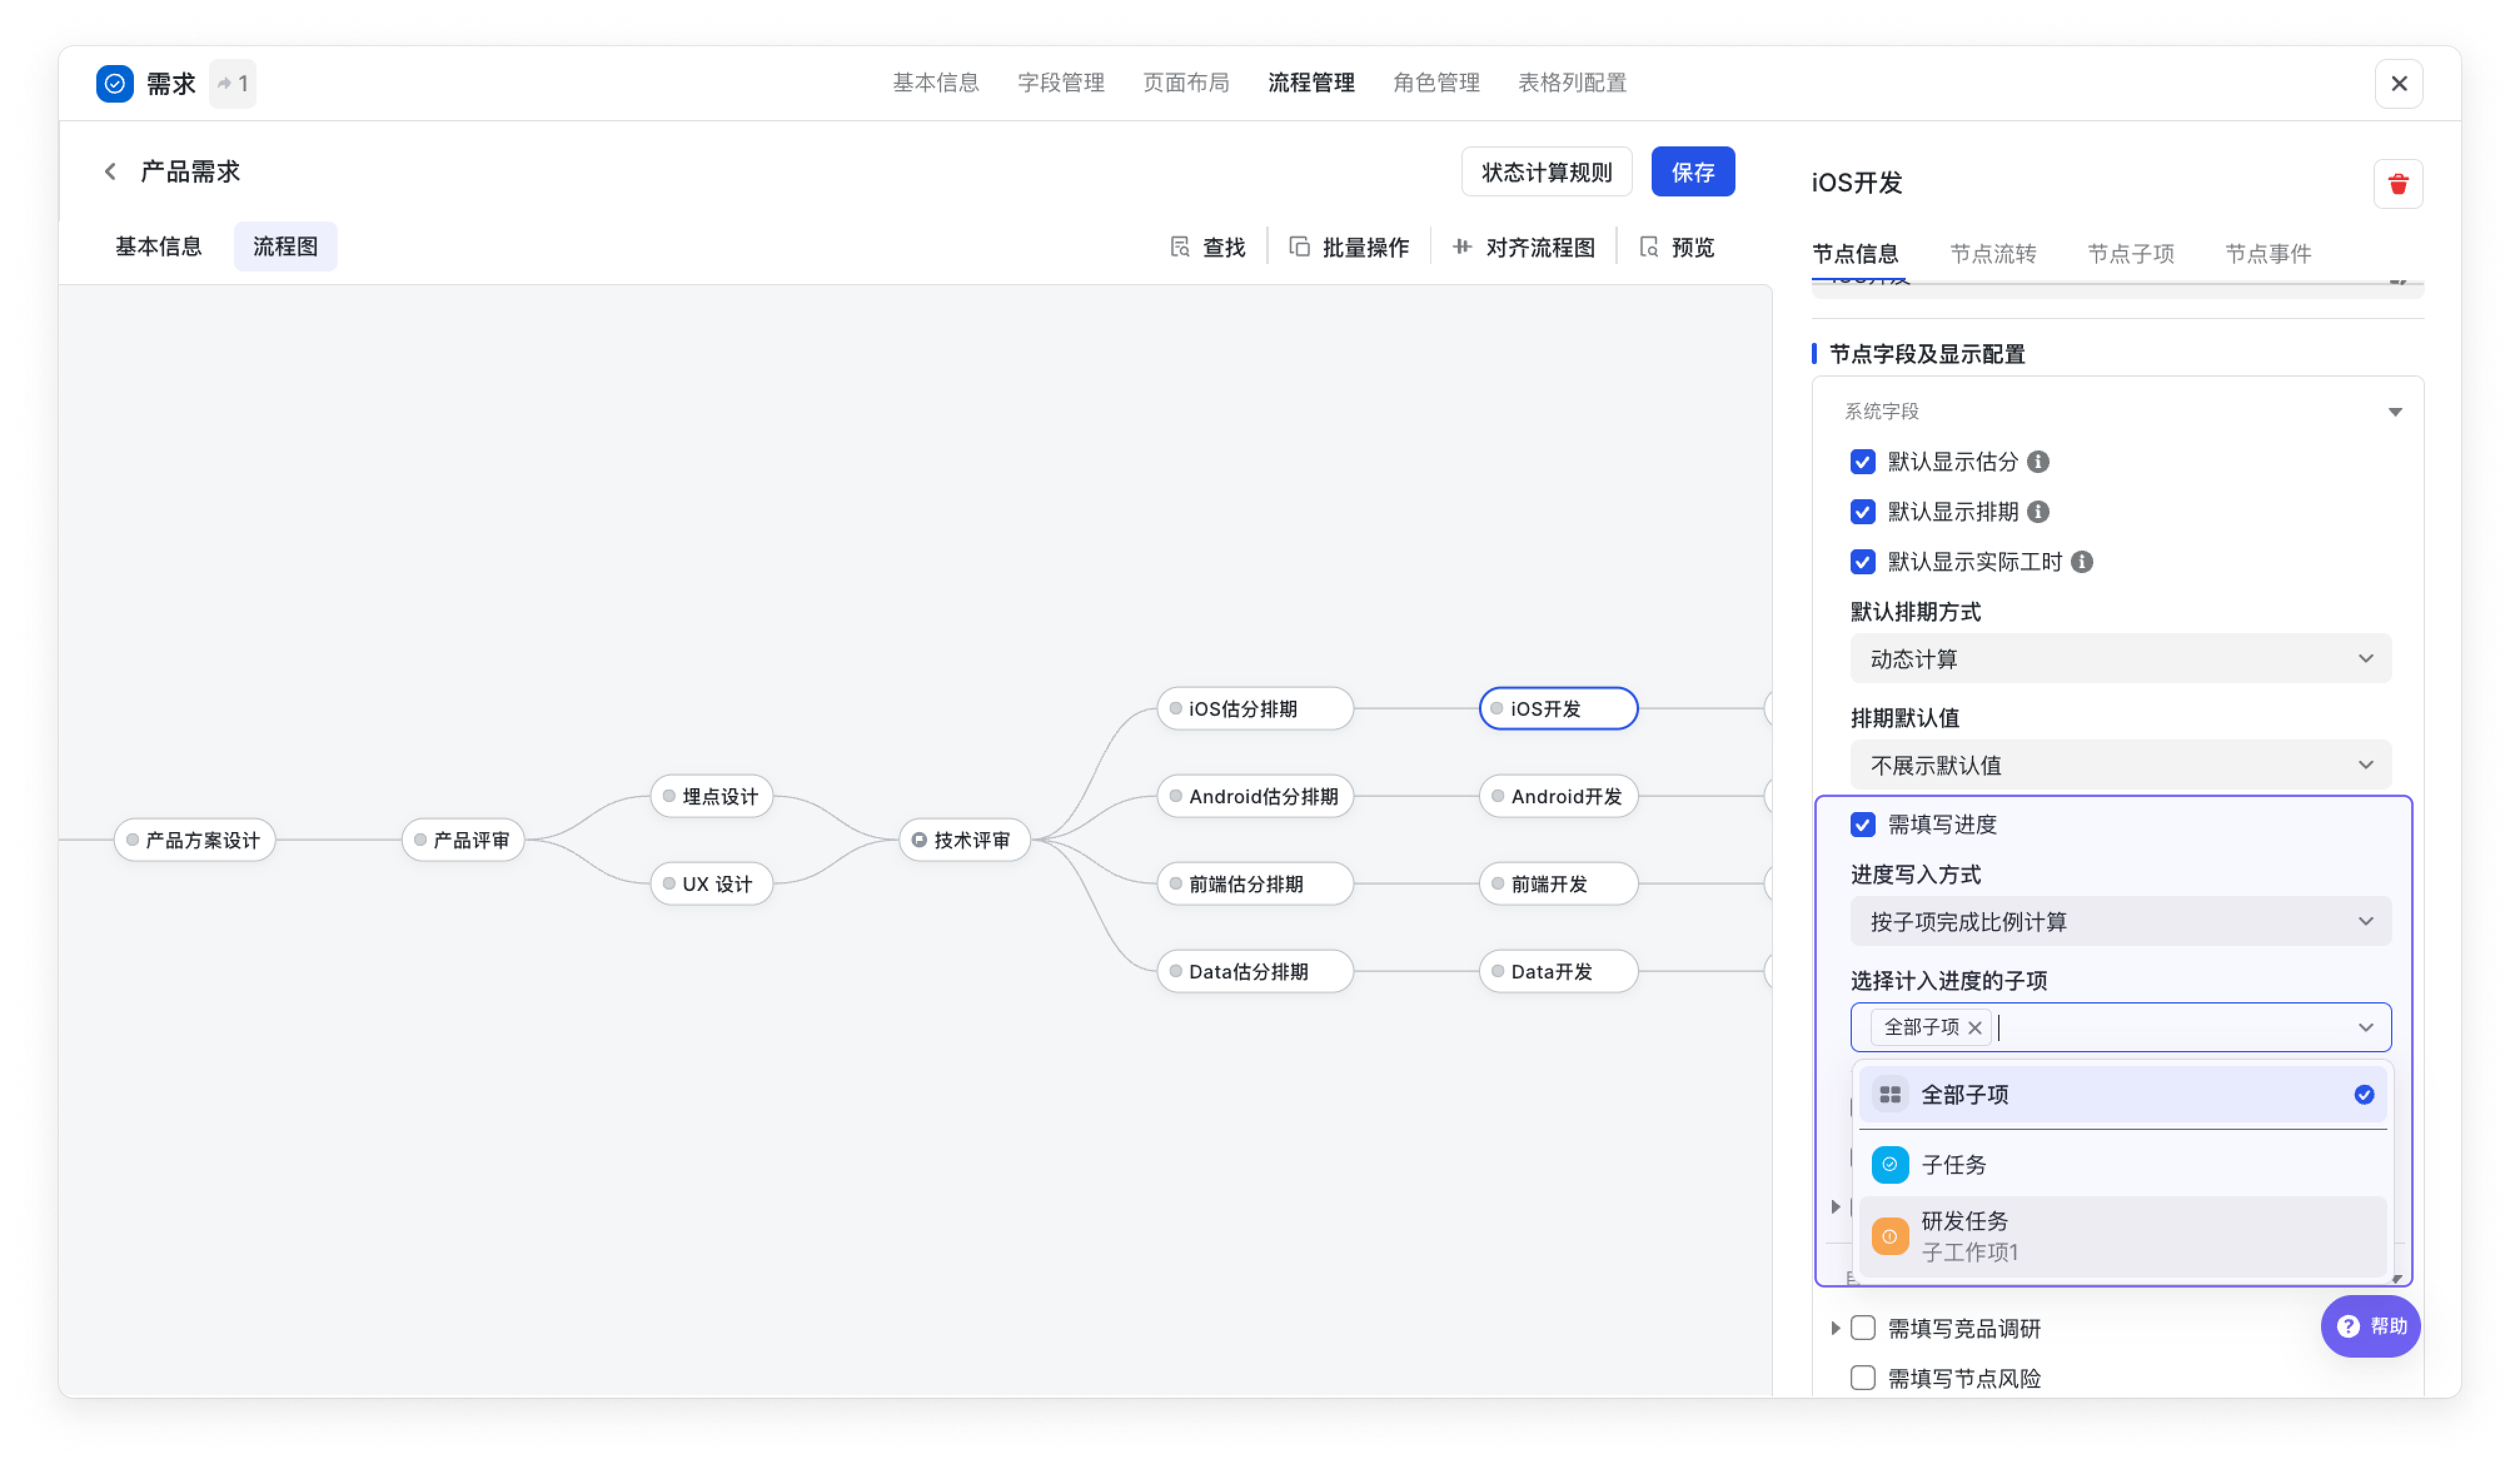This screenshot has height=1469, width=2520.
Task: Show info tooltip for 默认显示实际工时
Action: [2082, 562]
